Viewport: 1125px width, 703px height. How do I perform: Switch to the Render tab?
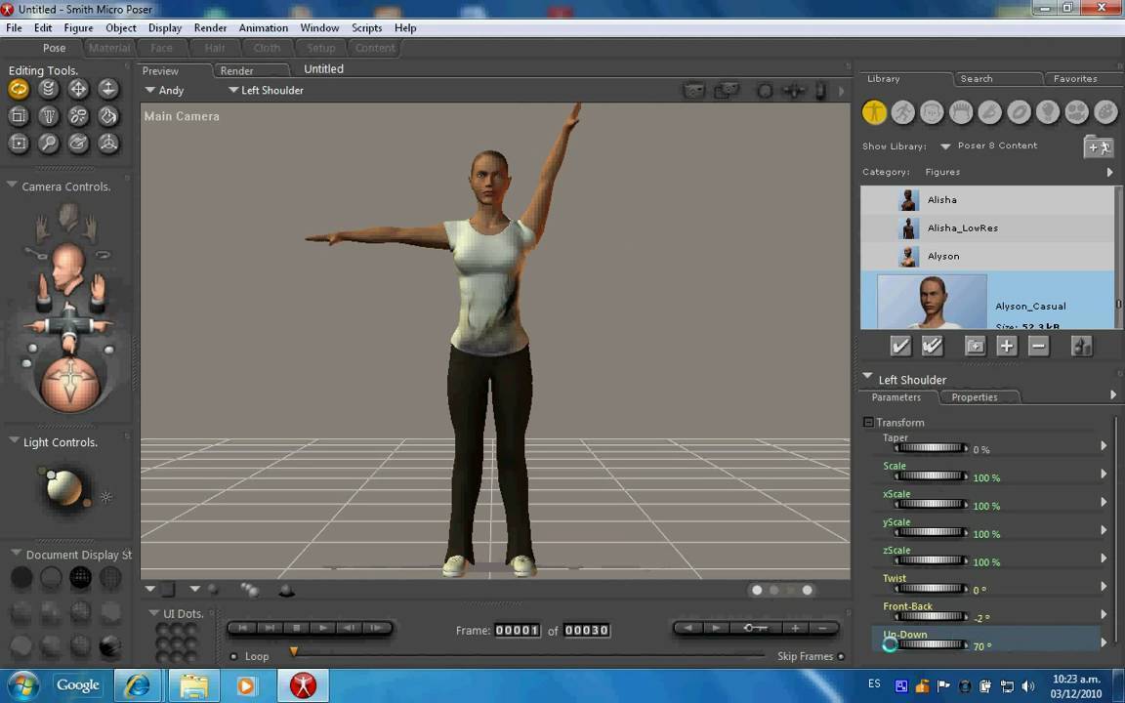pos(236,70)
